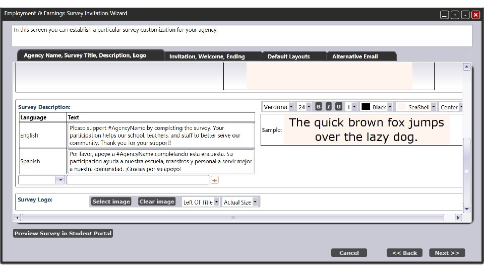Click the vertical scrollbar down arrow

point(467,209)
